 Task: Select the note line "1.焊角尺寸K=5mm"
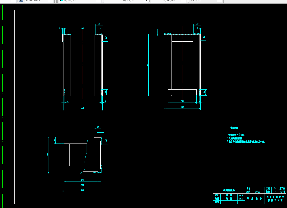click(x=236, y=135)
